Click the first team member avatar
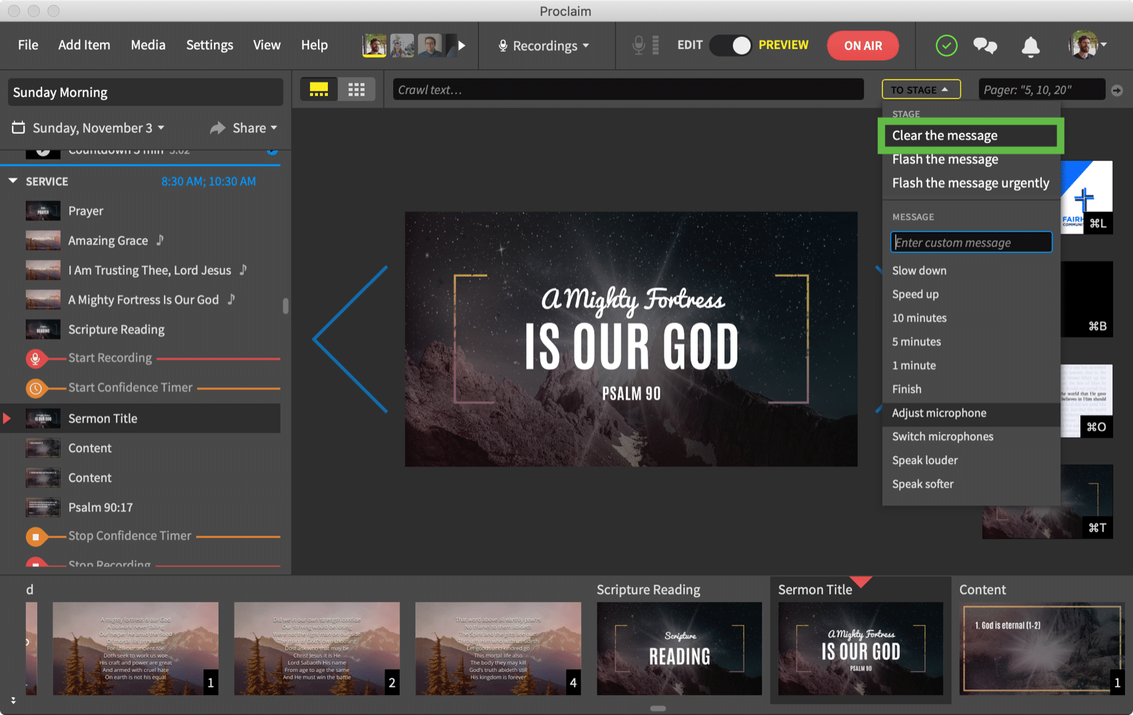 (375, 45)
